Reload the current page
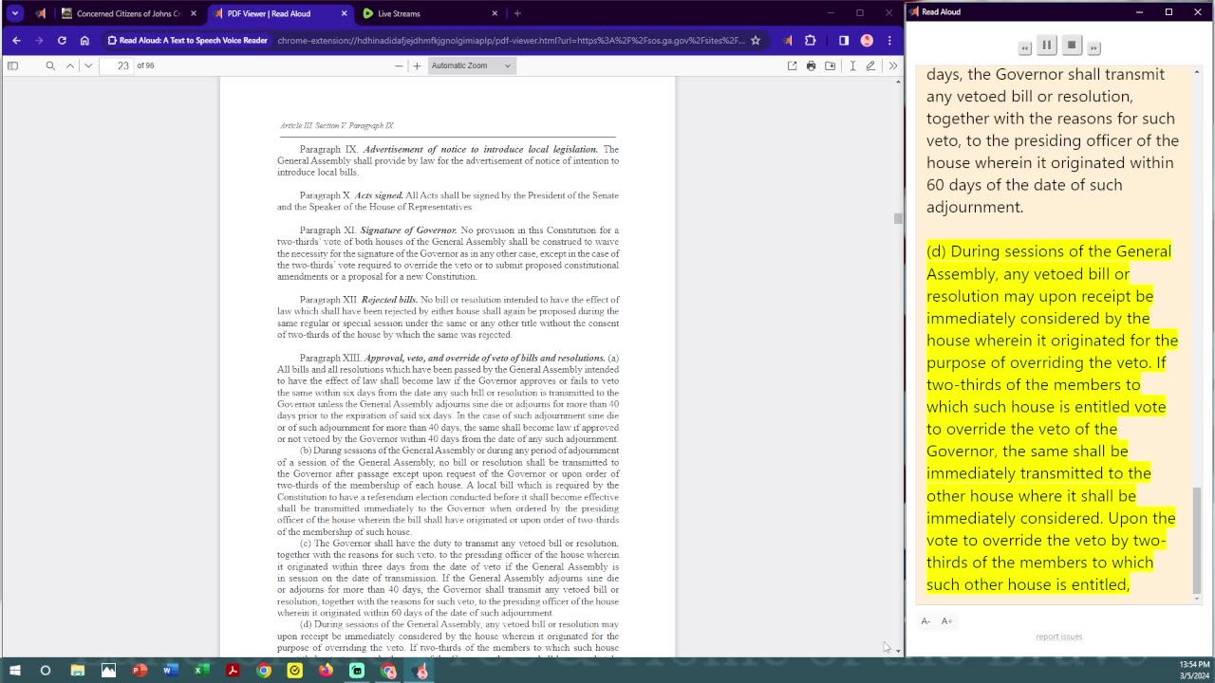This screenshot has height=683, width=1215. tap(62, 41)
